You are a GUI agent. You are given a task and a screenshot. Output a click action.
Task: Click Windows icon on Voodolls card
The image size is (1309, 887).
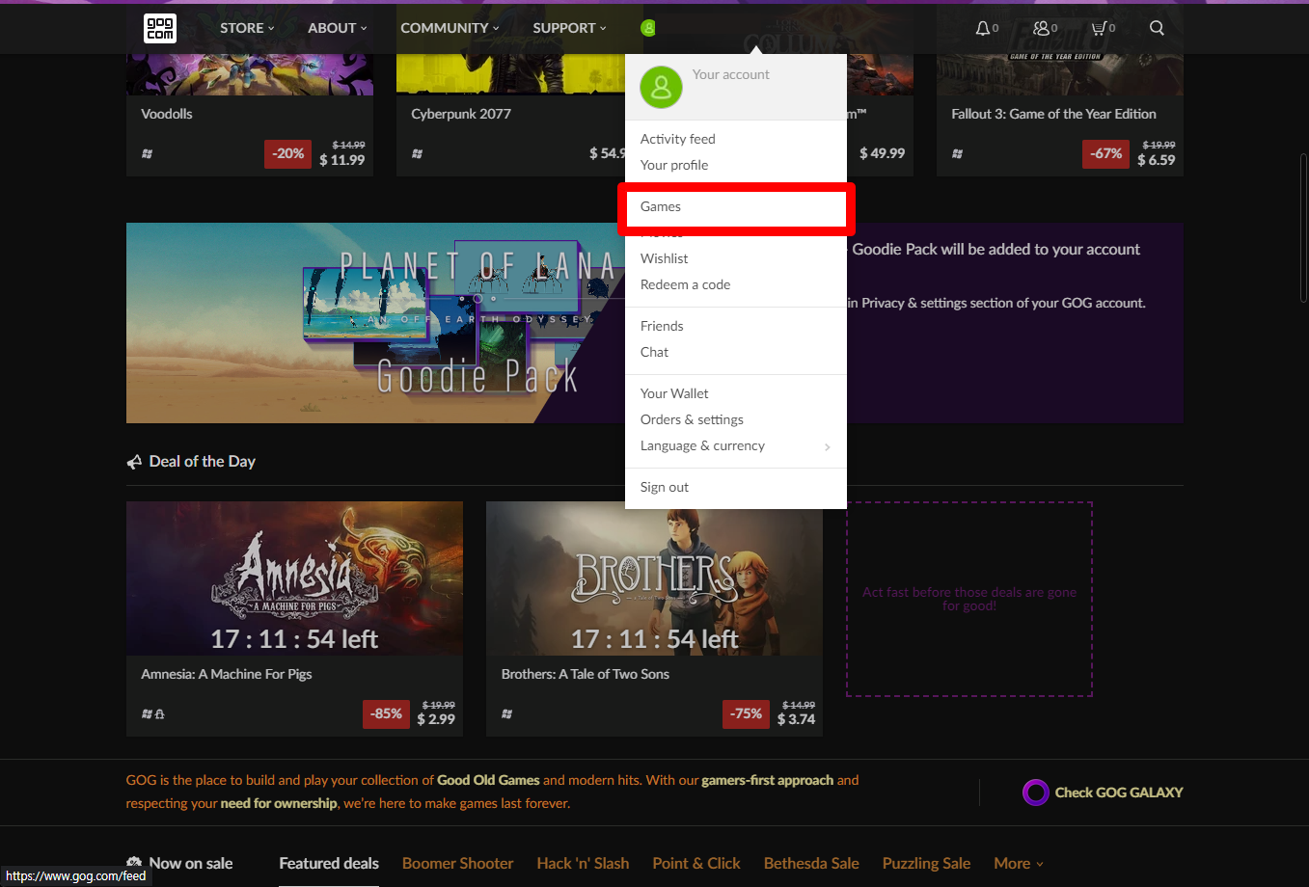147,153
